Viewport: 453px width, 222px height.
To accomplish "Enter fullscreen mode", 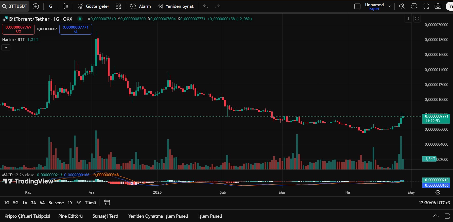I will tap(426, 6).
